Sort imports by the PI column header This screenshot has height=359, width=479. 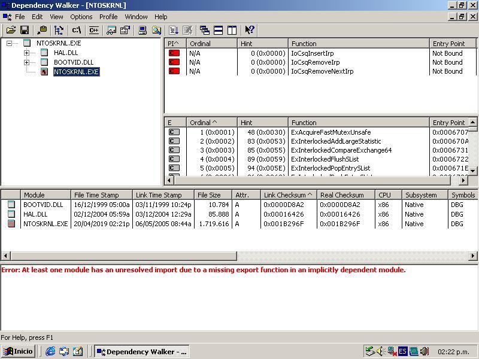point(175,44)
